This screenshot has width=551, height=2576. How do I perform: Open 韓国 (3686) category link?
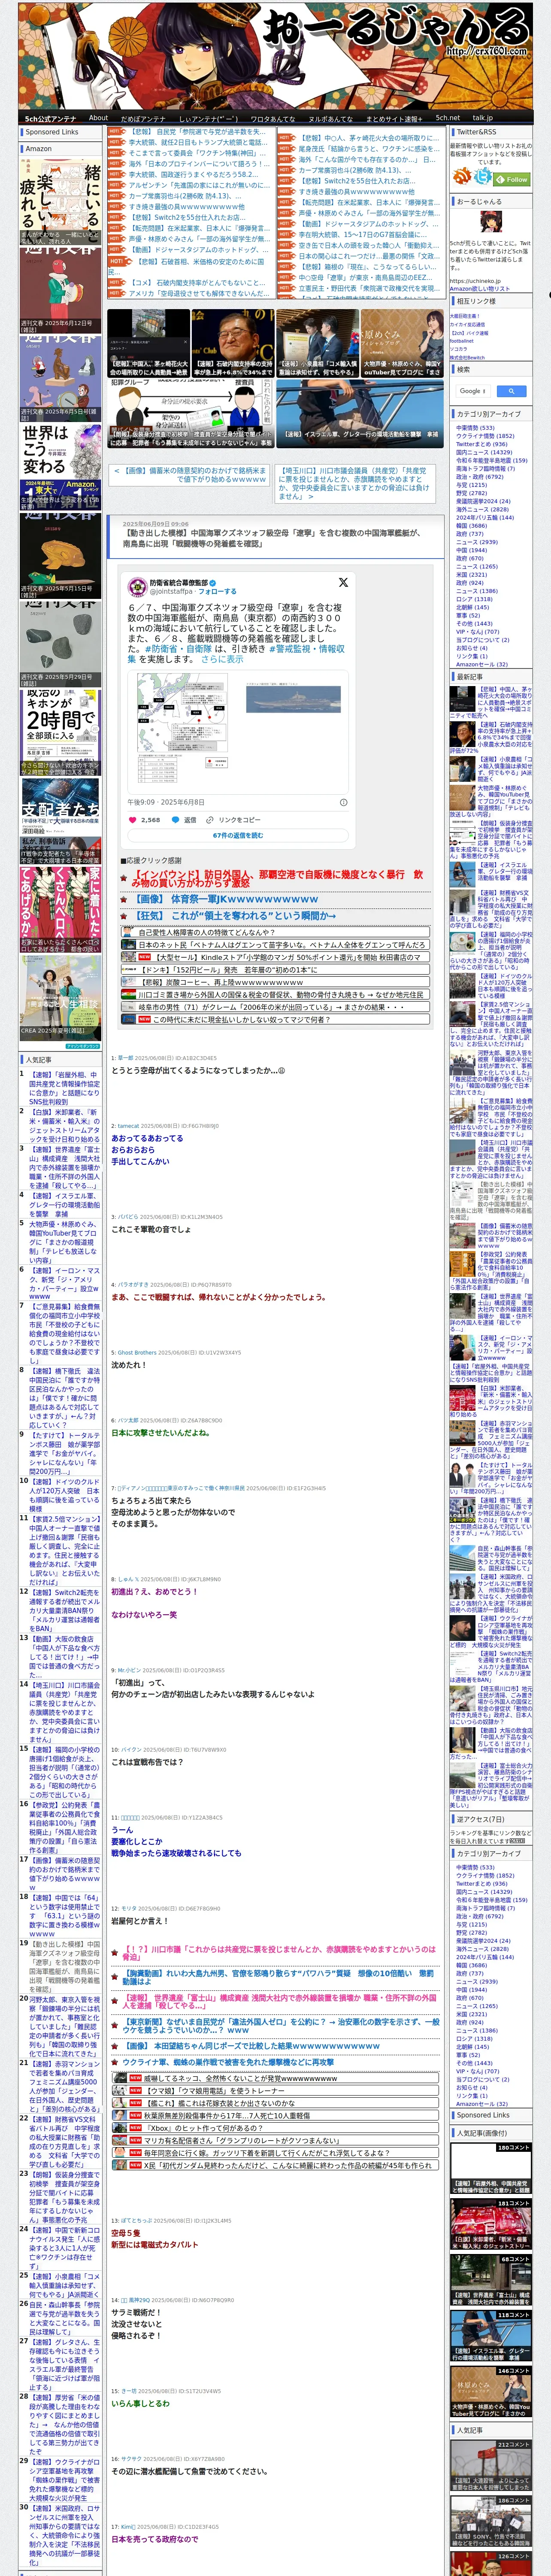(472, 526)
